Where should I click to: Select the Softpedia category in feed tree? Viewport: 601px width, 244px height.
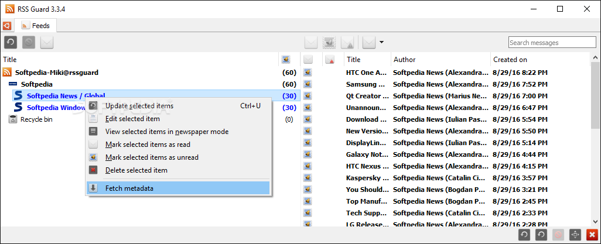[36, 84]
